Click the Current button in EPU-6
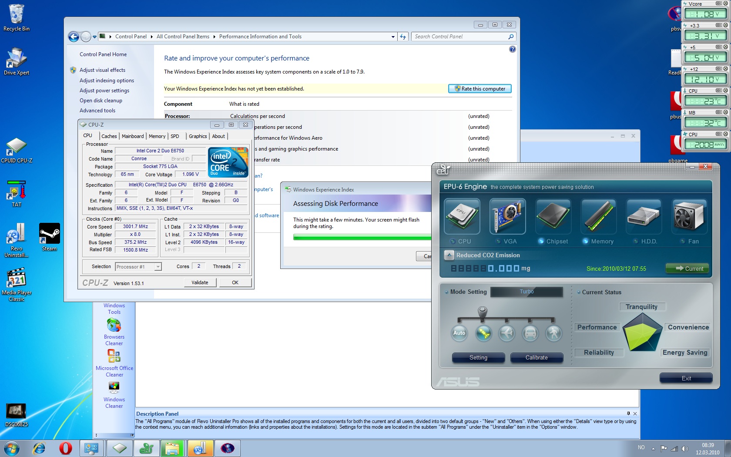731x457 pixels. tap(687, 269)
